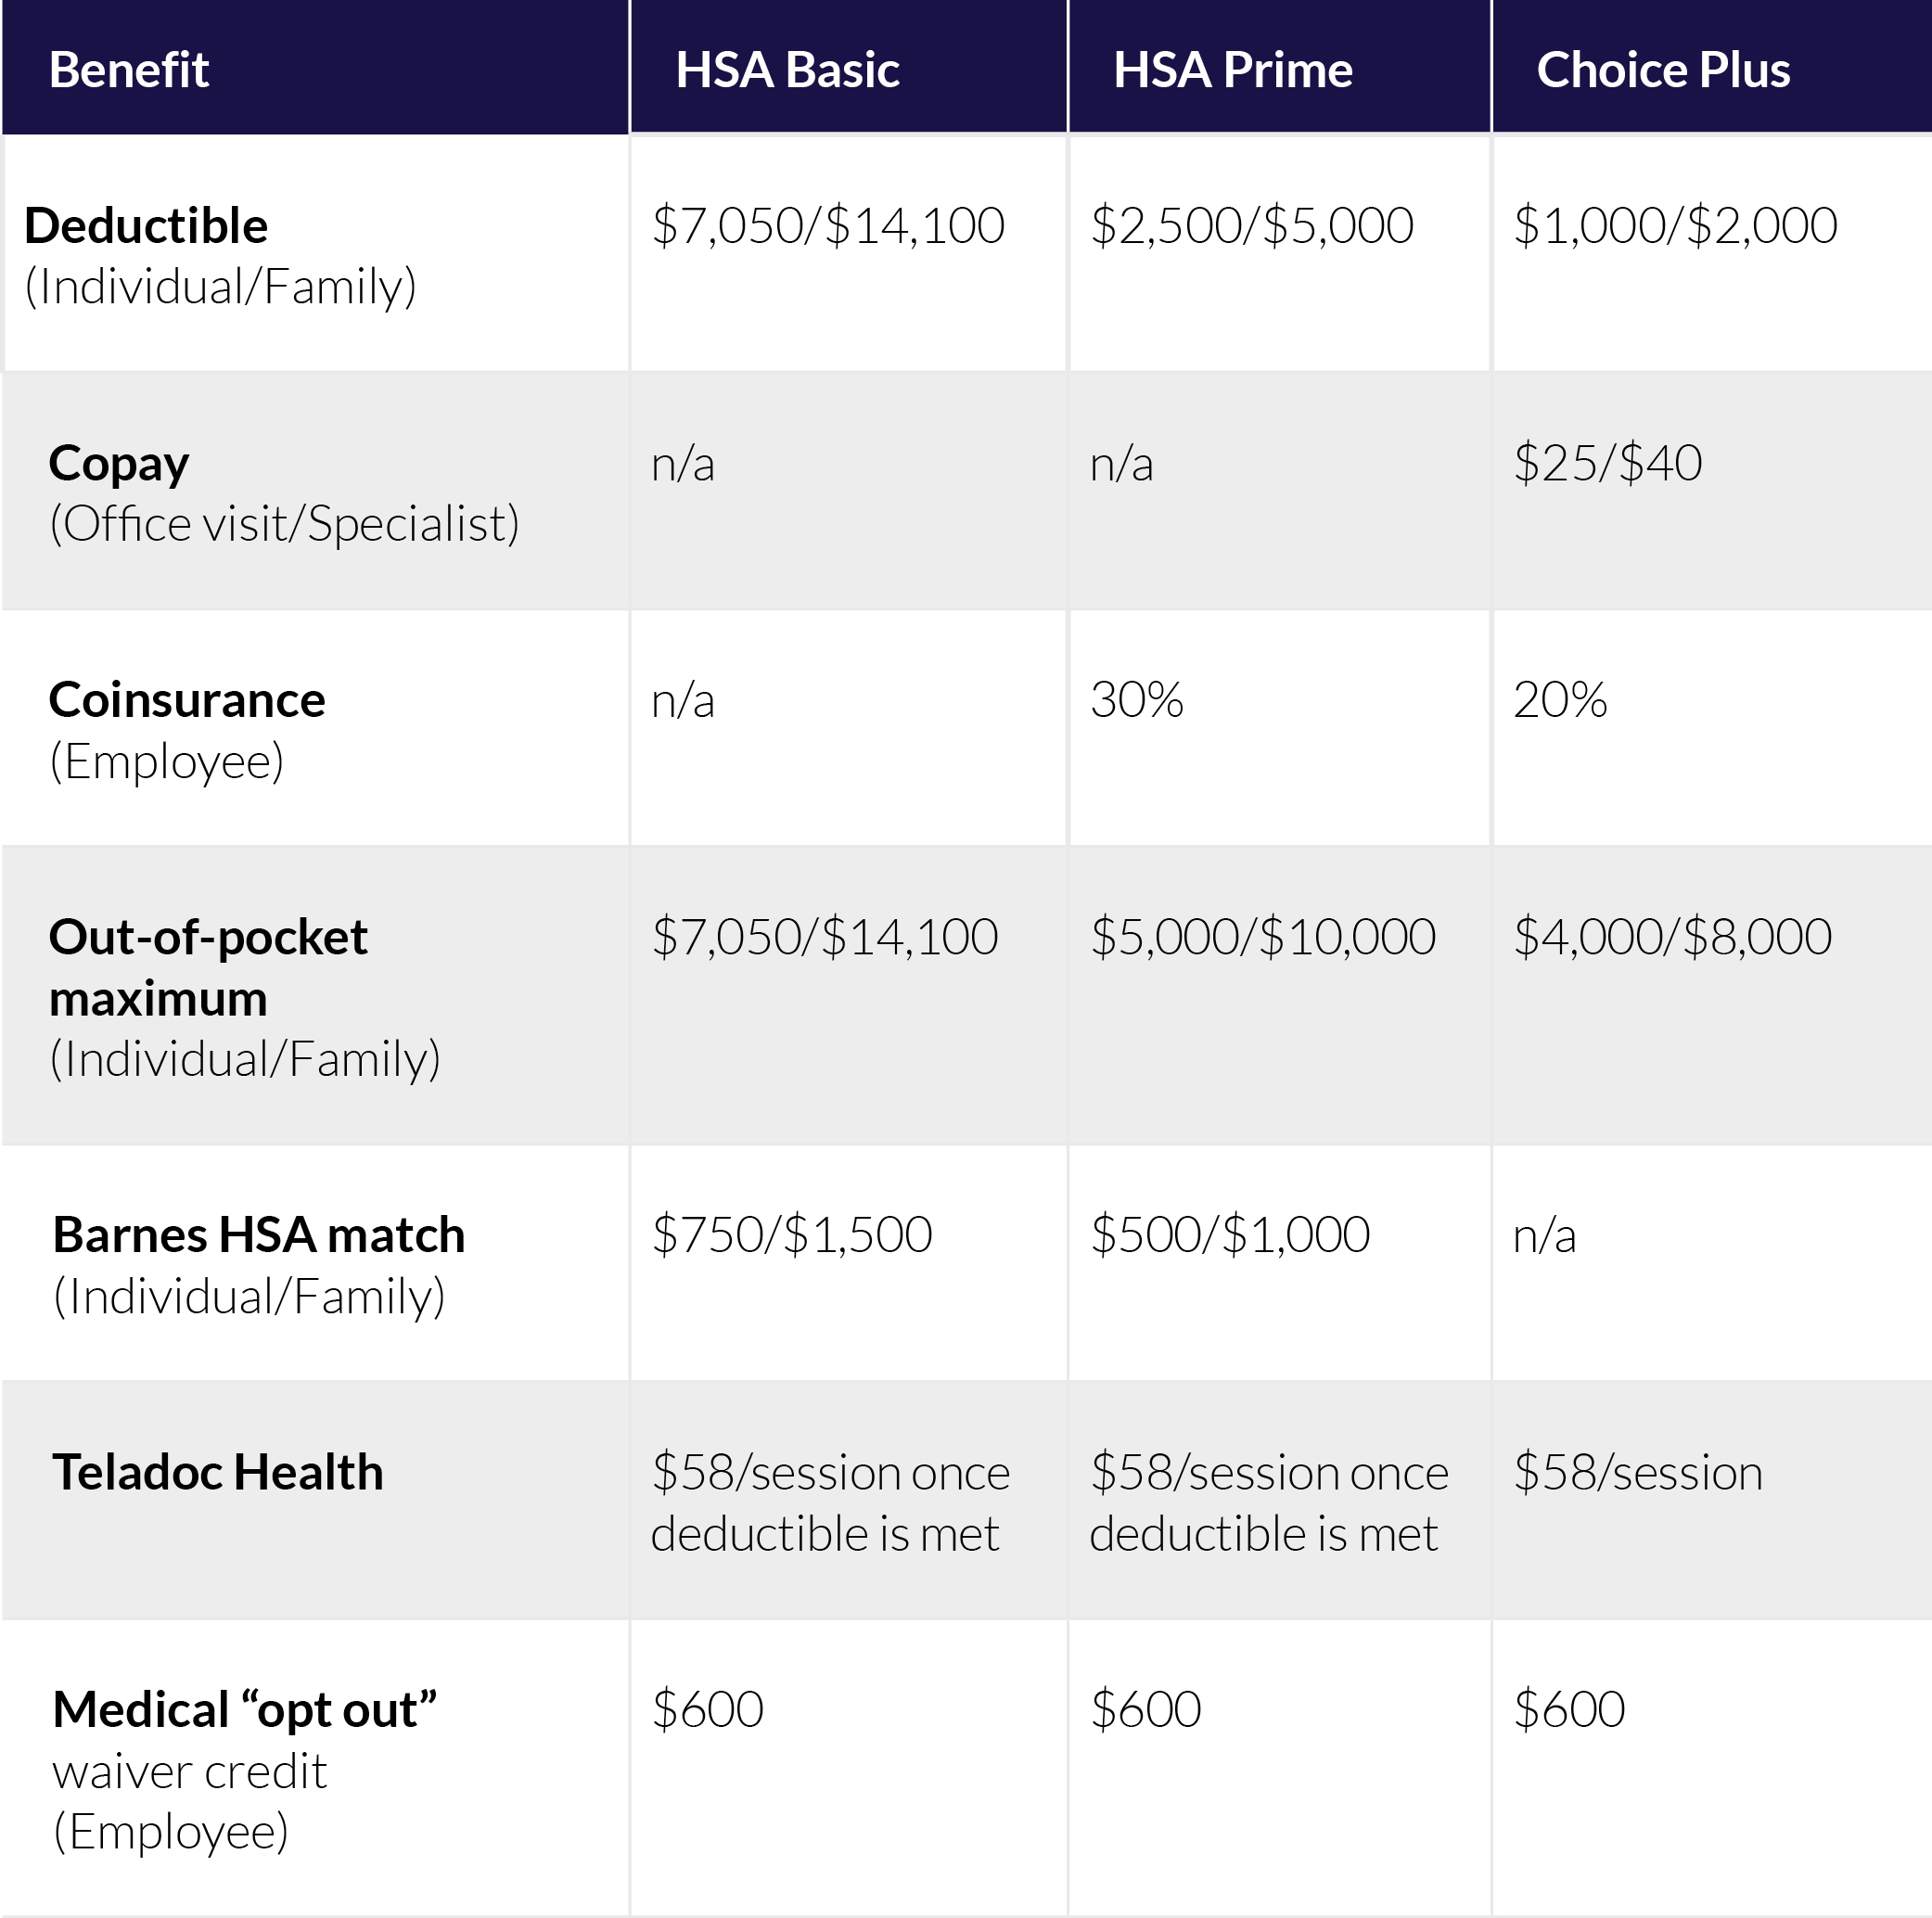This screenshot has width=1932, height=1918.
Task: Select the Choice Plus column header
Action: 1662,70
